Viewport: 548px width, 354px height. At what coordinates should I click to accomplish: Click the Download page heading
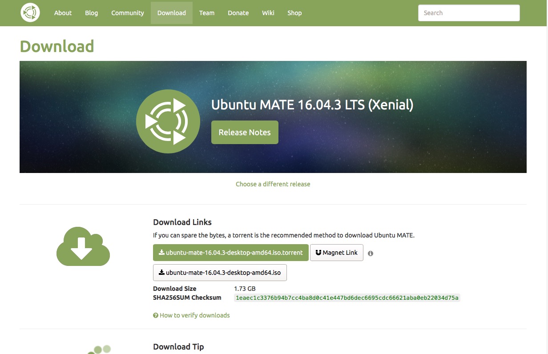(x=57, y=46)
